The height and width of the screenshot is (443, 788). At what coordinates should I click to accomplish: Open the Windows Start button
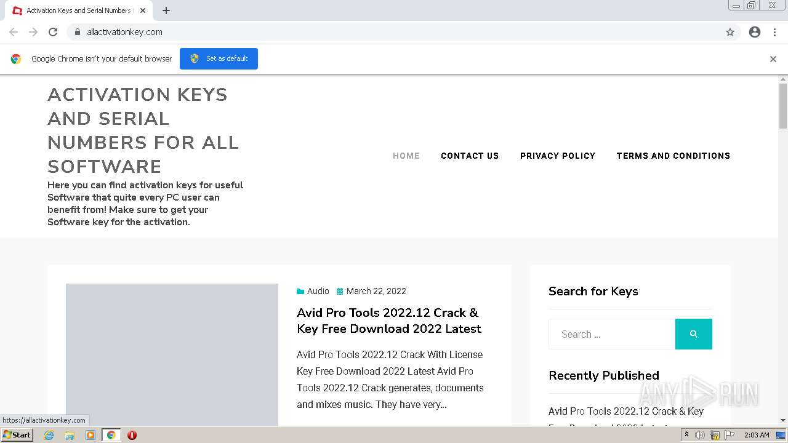coord(17,435)
